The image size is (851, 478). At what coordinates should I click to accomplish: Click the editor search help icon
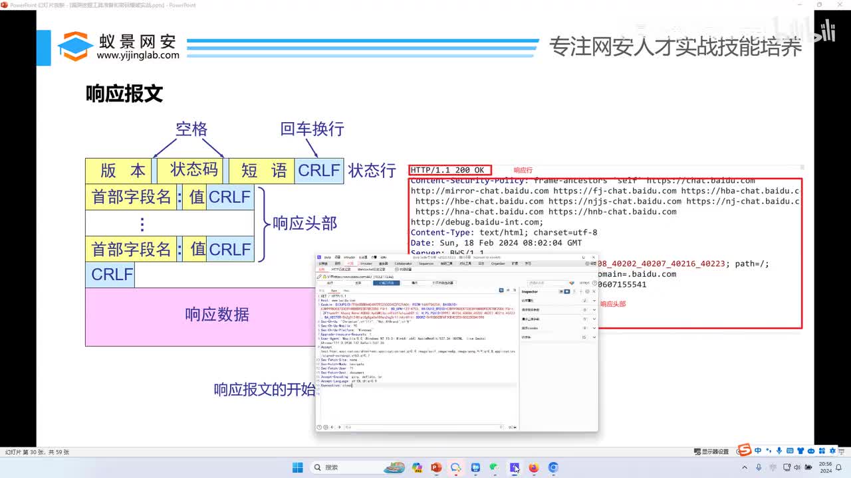point(319,427)
